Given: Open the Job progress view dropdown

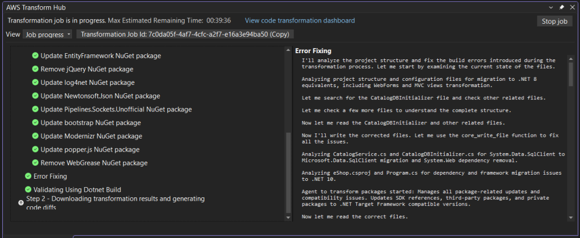Looking at the screenshot, I should coord(49,34).
